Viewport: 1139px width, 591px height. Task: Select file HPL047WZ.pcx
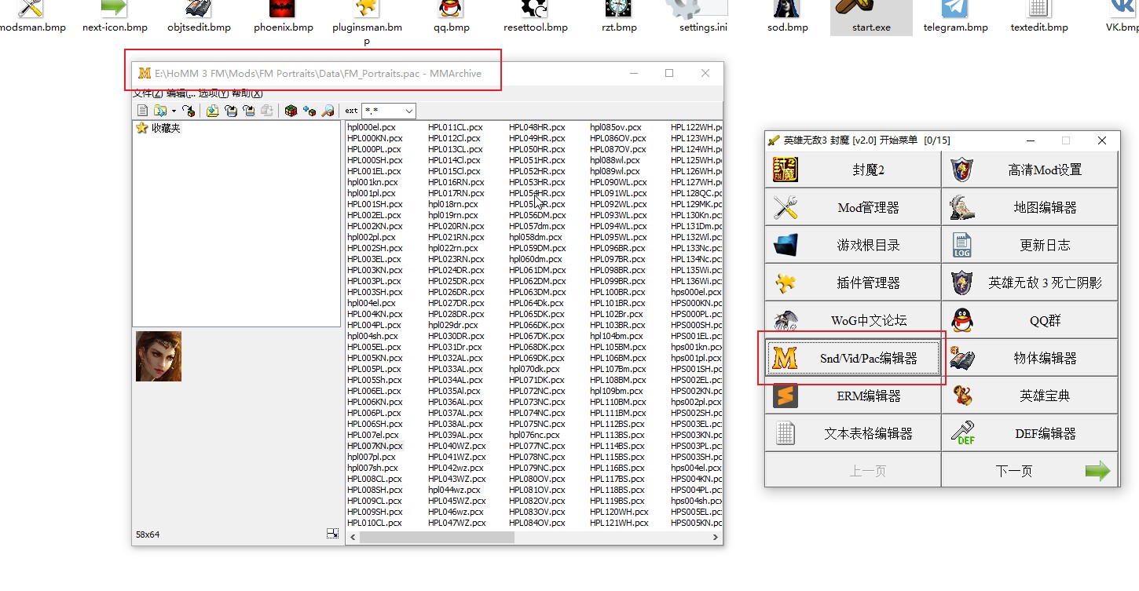pyautogui.click(x=456, y=523)
